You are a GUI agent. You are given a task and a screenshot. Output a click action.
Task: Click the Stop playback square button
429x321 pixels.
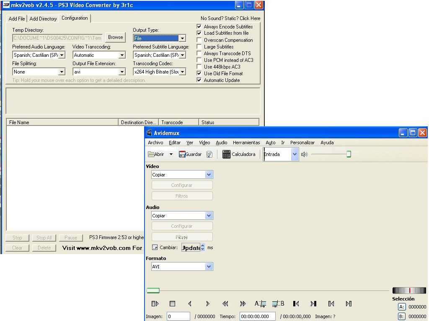pyautogui.click(x=172, y=303)
